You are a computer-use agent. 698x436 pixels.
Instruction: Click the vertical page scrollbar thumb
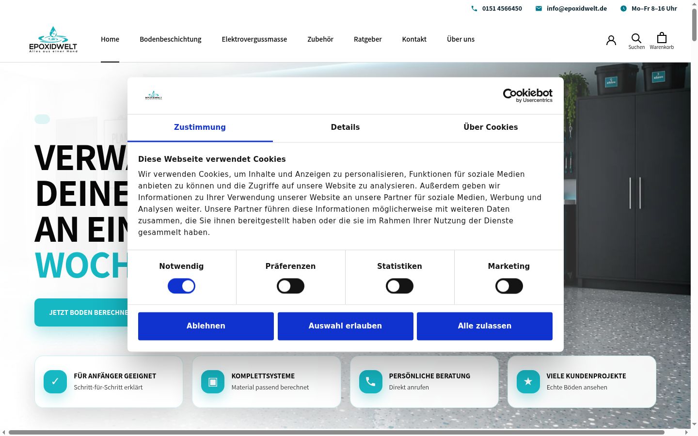click(x=694, y=24)
